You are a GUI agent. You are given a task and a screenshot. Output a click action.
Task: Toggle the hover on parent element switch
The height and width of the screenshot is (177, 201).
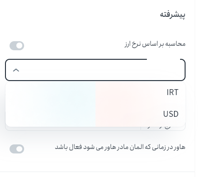click(x=17, y=149)
